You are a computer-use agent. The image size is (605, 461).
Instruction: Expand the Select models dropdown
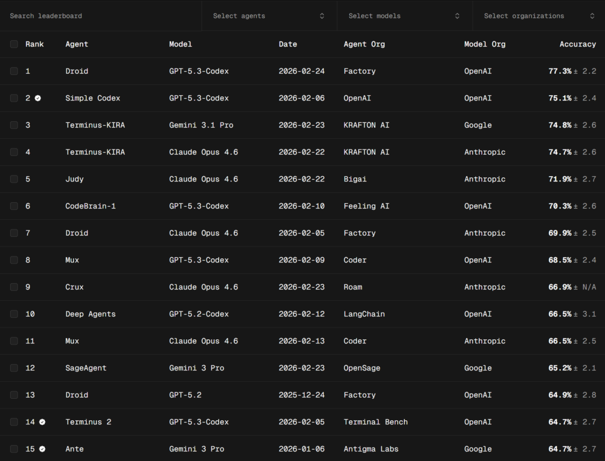point(404,16)
